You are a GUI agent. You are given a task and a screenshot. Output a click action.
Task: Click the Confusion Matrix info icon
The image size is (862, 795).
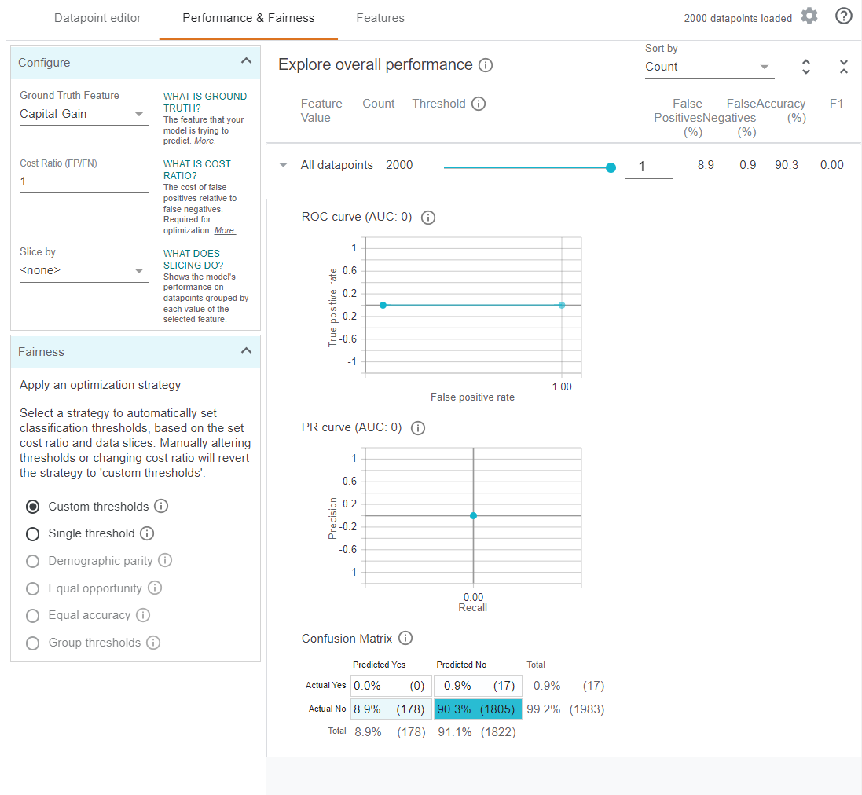point(405,639)
